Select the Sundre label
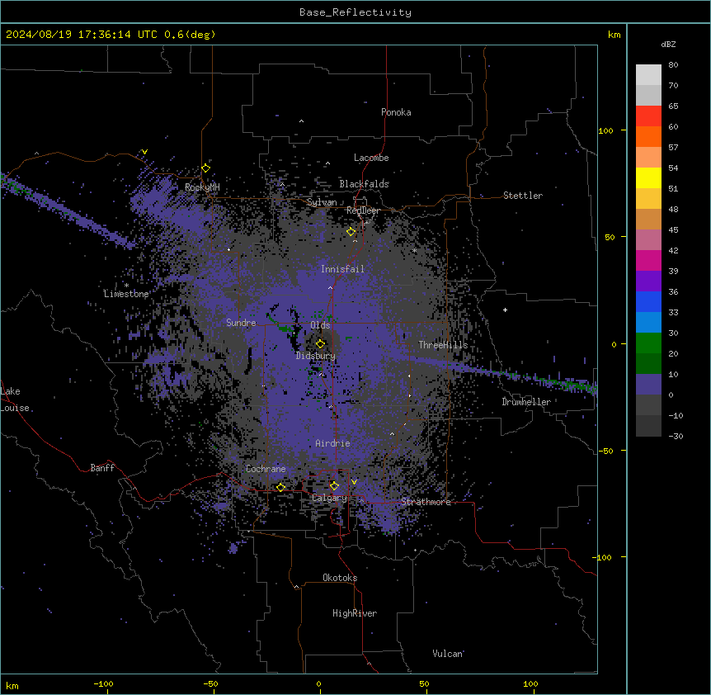The width and height of the screenshot is (711, 695). pos(241,323)
